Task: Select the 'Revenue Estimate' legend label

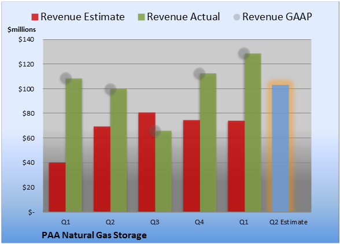Action: (x=83, y=17)
